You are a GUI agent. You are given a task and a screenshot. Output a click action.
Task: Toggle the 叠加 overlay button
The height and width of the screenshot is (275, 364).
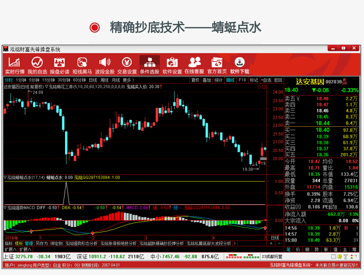(207, 80)
